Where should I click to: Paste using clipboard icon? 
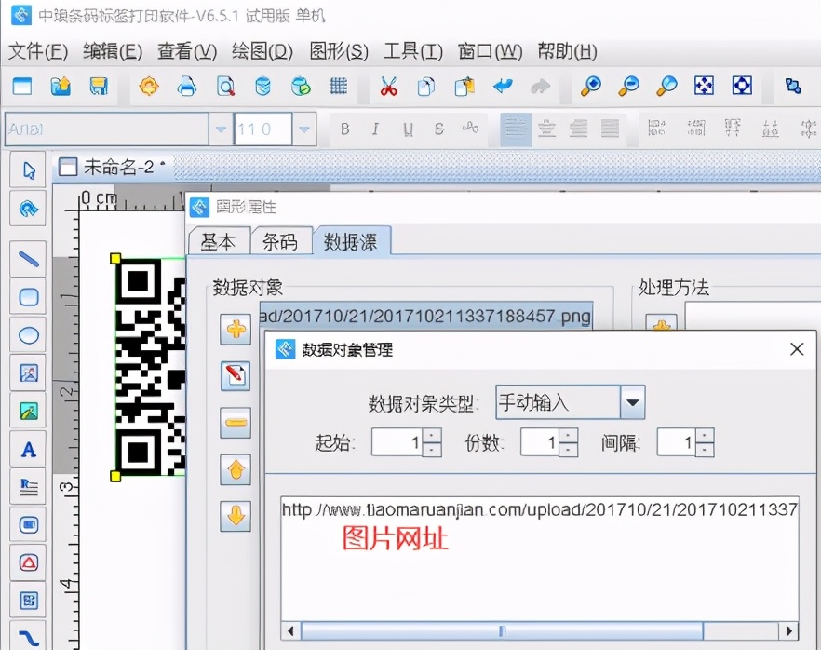point(464,86)
